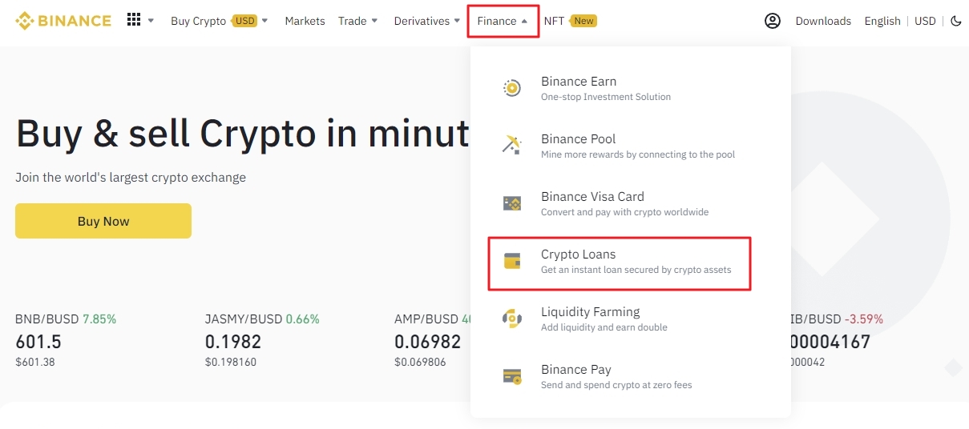Click the Binance Visa Card icon
This screenshot has height=429, width=969.
coord(512,203)
